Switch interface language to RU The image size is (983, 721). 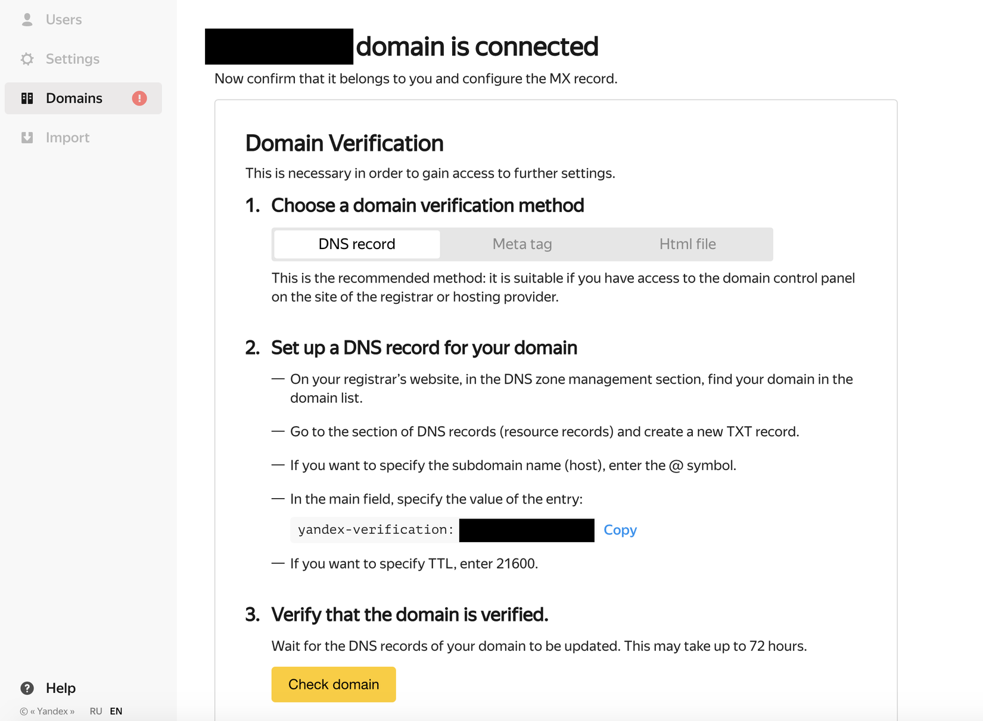coord(96,711)
